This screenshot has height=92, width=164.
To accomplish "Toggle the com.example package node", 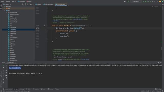I will 6,12.
